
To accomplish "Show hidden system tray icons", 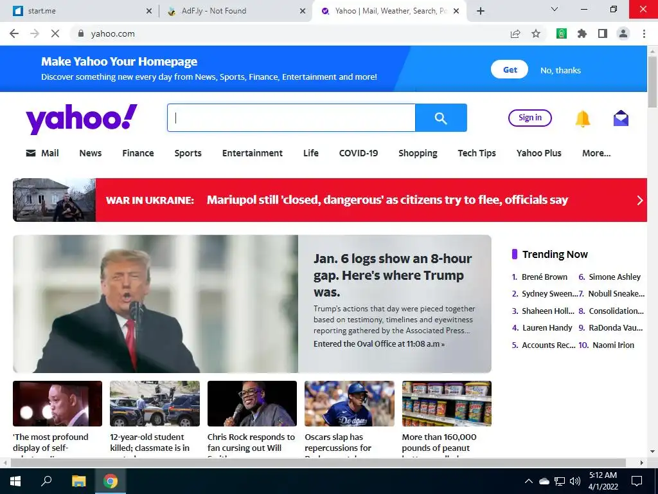I will tap(529, 481).
